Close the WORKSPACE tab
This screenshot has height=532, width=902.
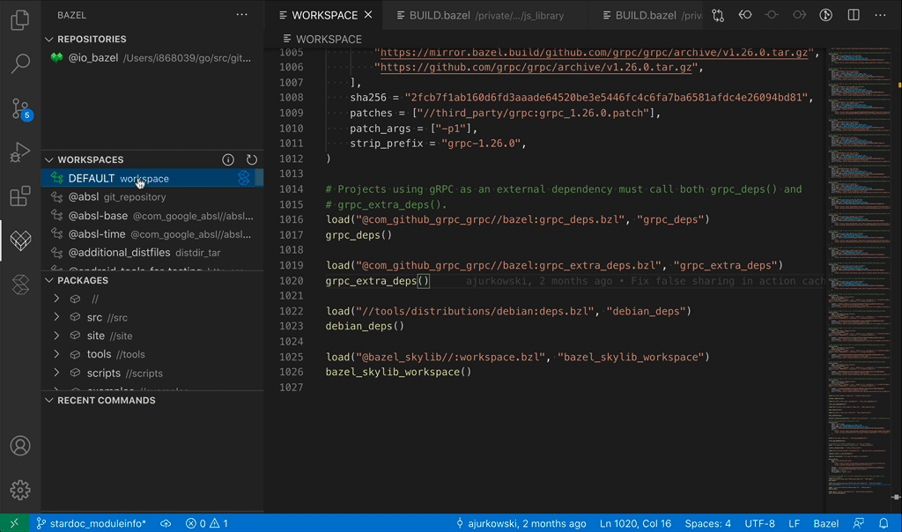point(368,15)
